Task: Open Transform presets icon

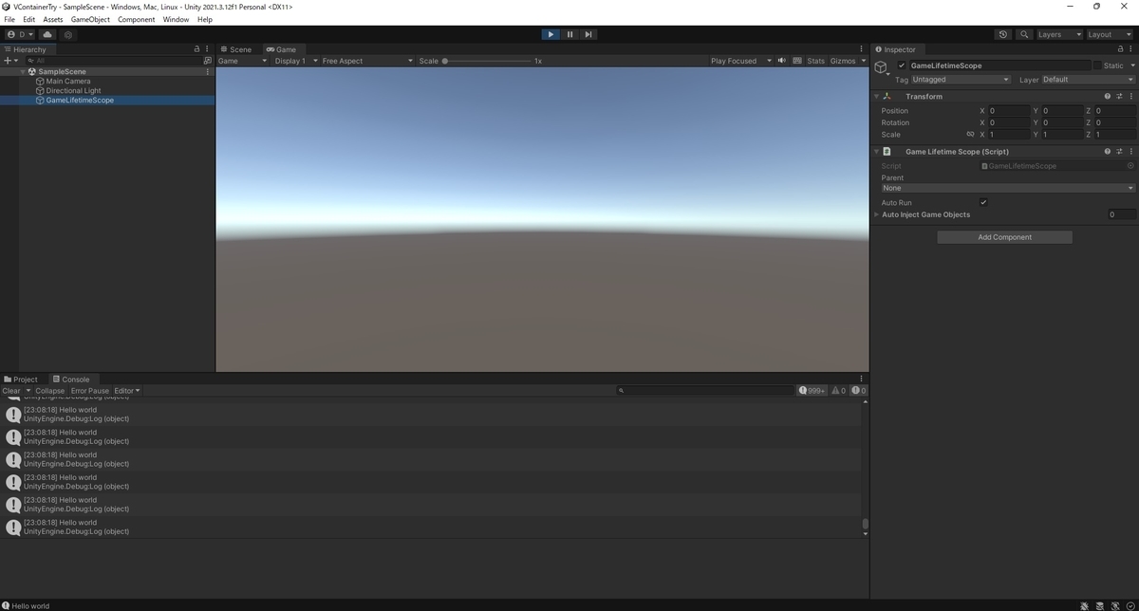Action: click(1120, 96)
